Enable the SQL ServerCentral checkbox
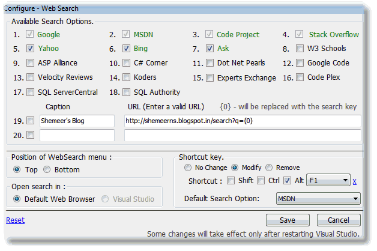Screen dimensions: 377x251 30,92
